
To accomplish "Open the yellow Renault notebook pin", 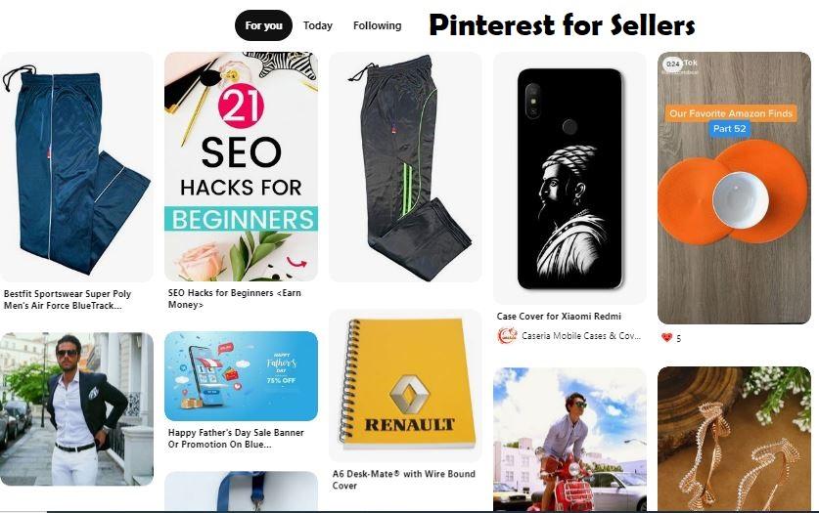I will 405,386.
